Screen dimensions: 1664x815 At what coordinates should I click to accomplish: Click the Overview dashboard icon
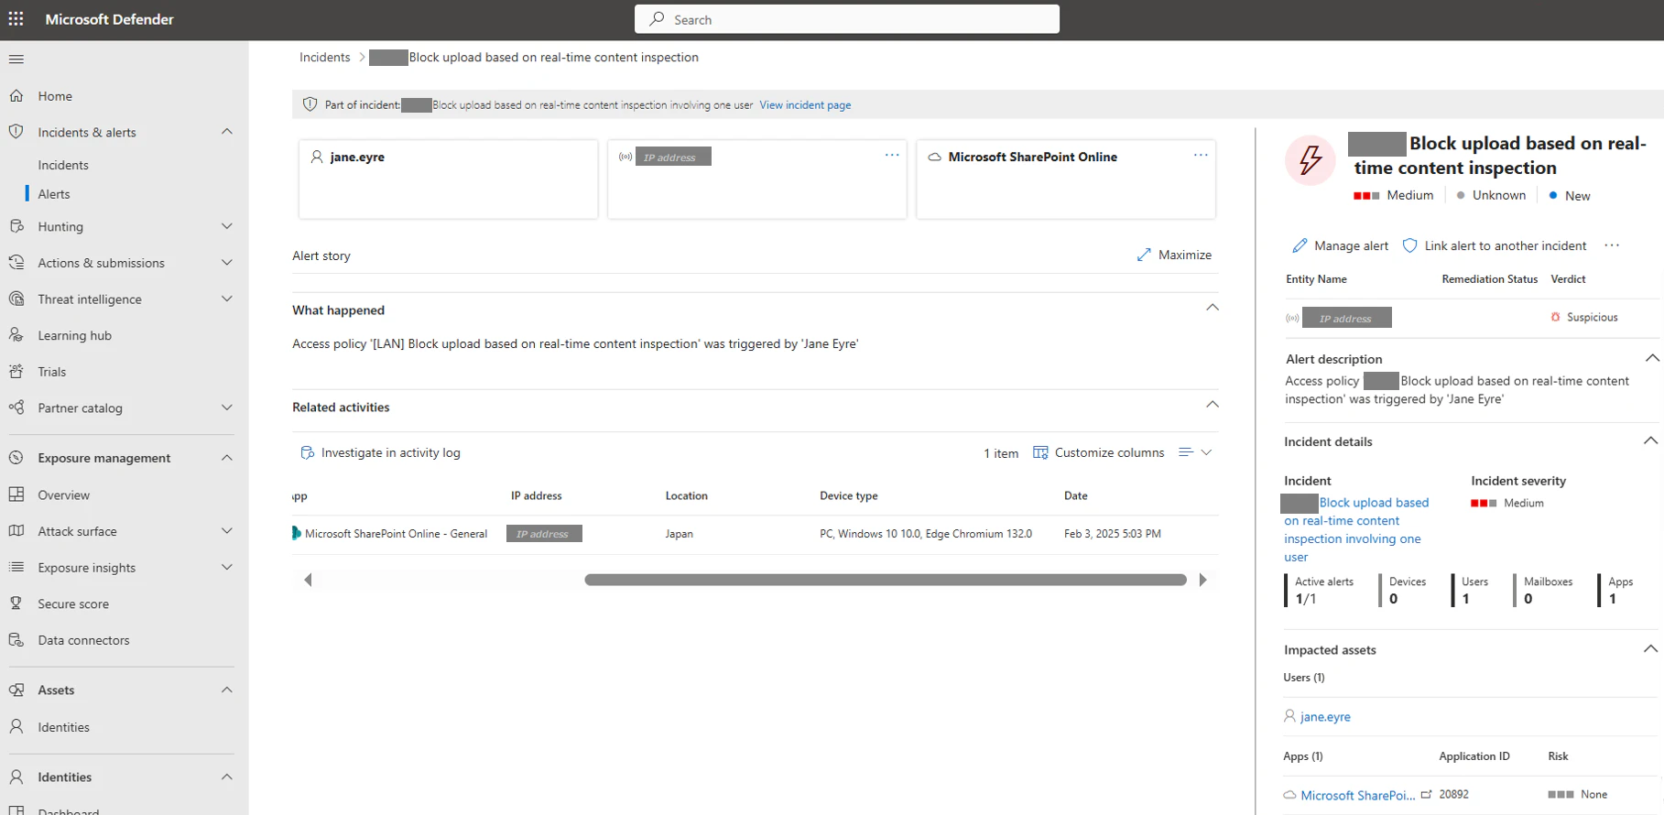pyautogui.click(x=16, y=494)
